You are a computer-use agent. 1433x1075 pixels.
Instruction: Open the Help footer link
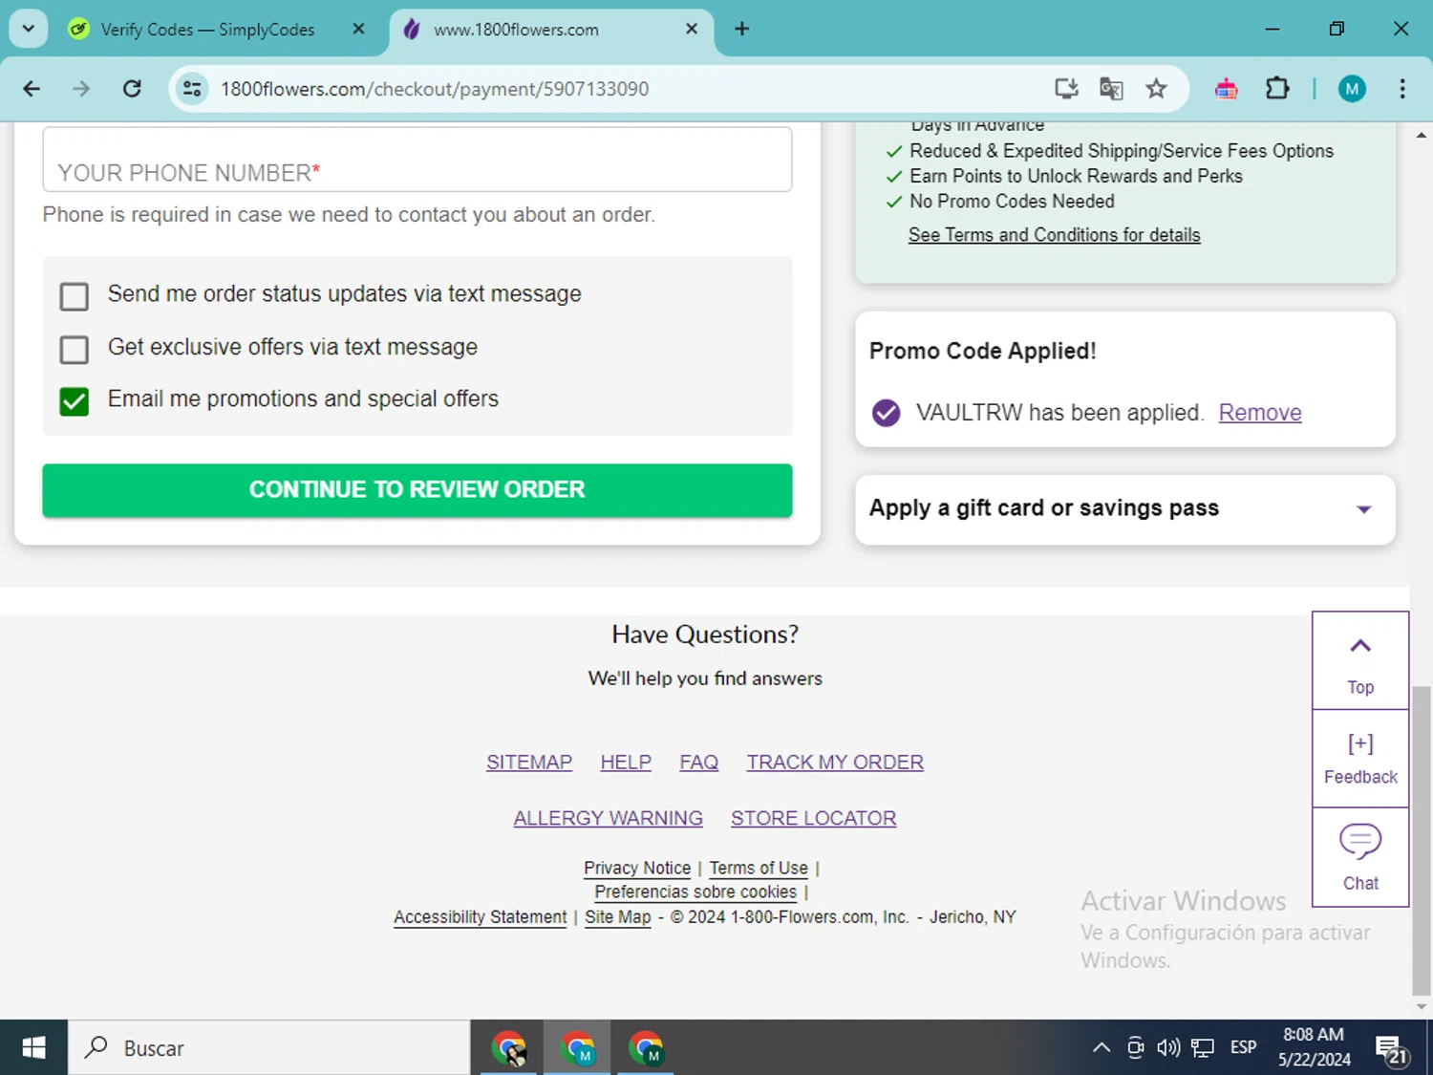tap(626, 763)
